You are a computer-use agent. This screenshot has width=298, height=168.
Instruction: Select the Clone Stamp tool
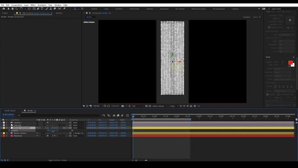[51, 9]
